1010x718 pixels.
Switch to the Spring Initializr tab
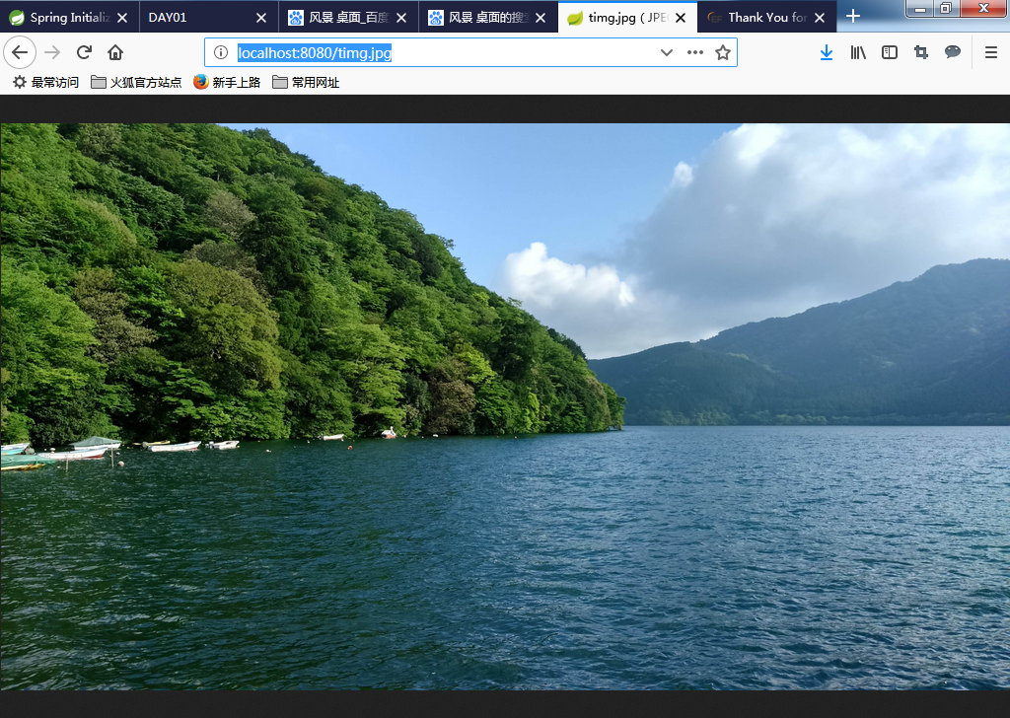click(66, 17)
